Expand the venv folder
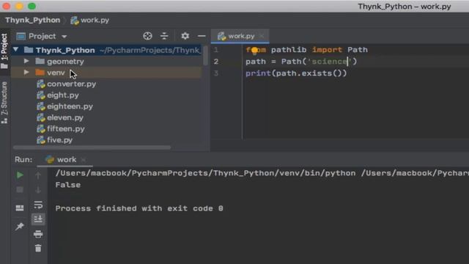Image resolution: width=469 pixels, height=264 pixels. [26, 73]
